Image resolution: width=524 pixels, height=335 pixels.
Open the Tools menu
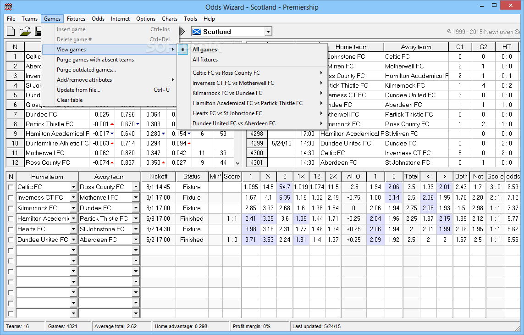point(191,19)
